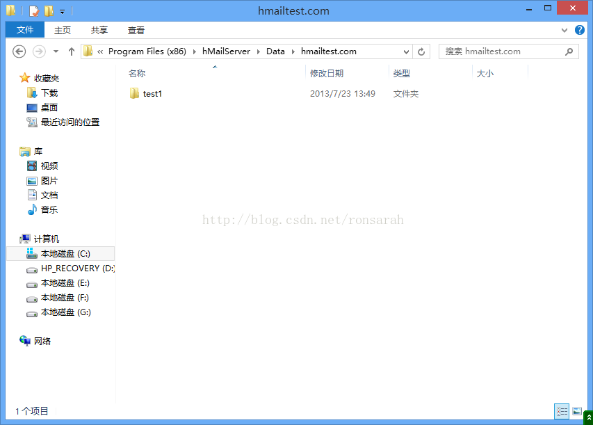
Task: Click hmailtest.com breadcrumb segment
Action: click(x=329, y=51)
